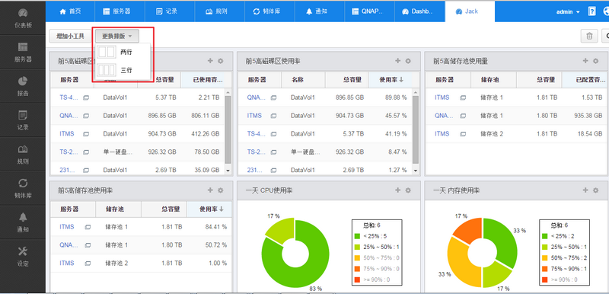Open the firmware (韧体库) sidebar item
The width and height of the screenshot is (609, 294).
pos(23,188)
